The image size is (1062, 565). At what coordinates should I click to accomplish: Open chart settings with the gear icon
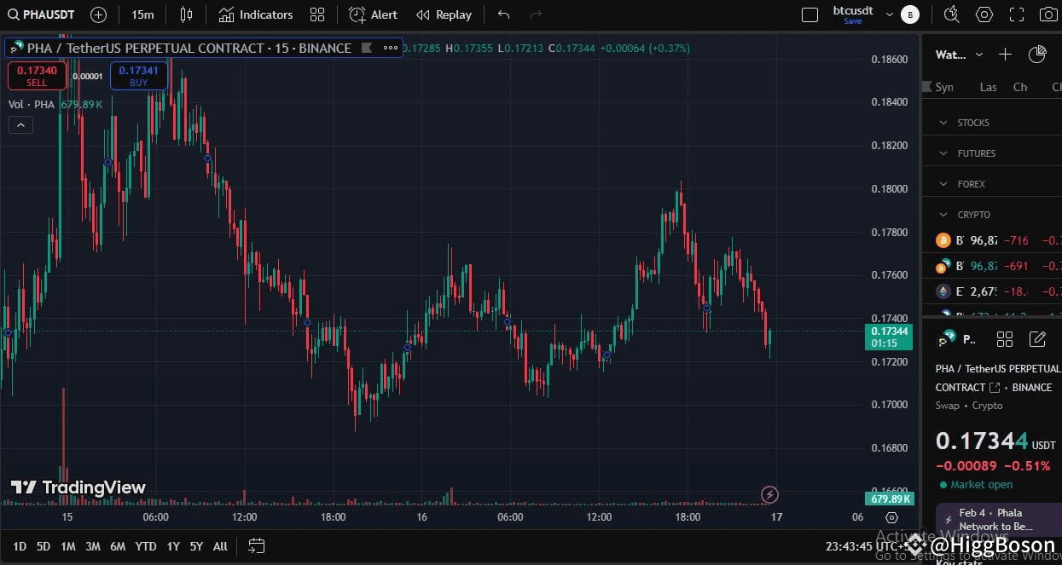point(984,14)
